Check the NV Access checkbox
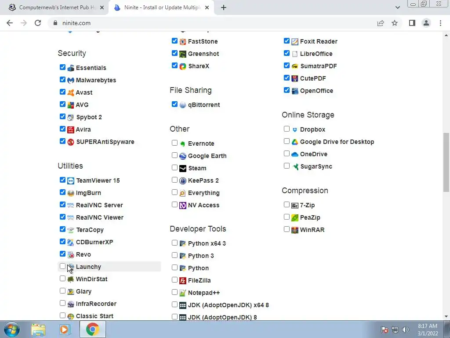Image resolution: width=450 pixels, height=338 pixels. click(x=174, y=205)
